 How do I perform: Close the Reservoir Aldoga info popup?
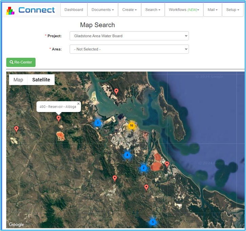79,104
